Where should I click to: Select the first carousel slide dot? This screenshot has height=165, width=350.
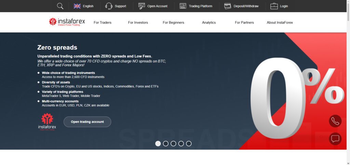coord(158,144)
